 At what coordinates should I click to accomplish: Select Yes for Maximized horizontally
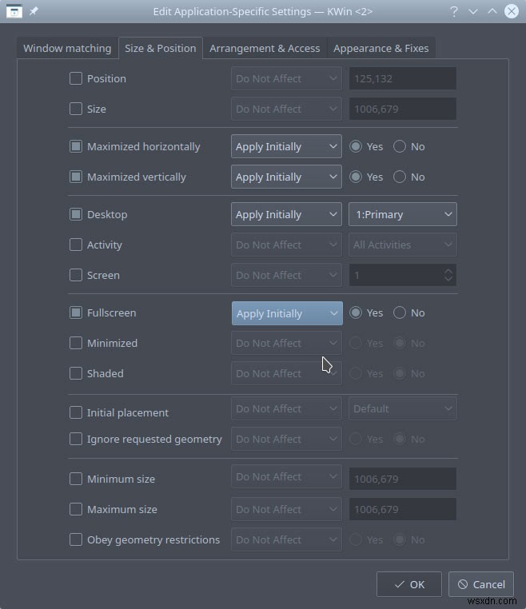pos(356,146)
